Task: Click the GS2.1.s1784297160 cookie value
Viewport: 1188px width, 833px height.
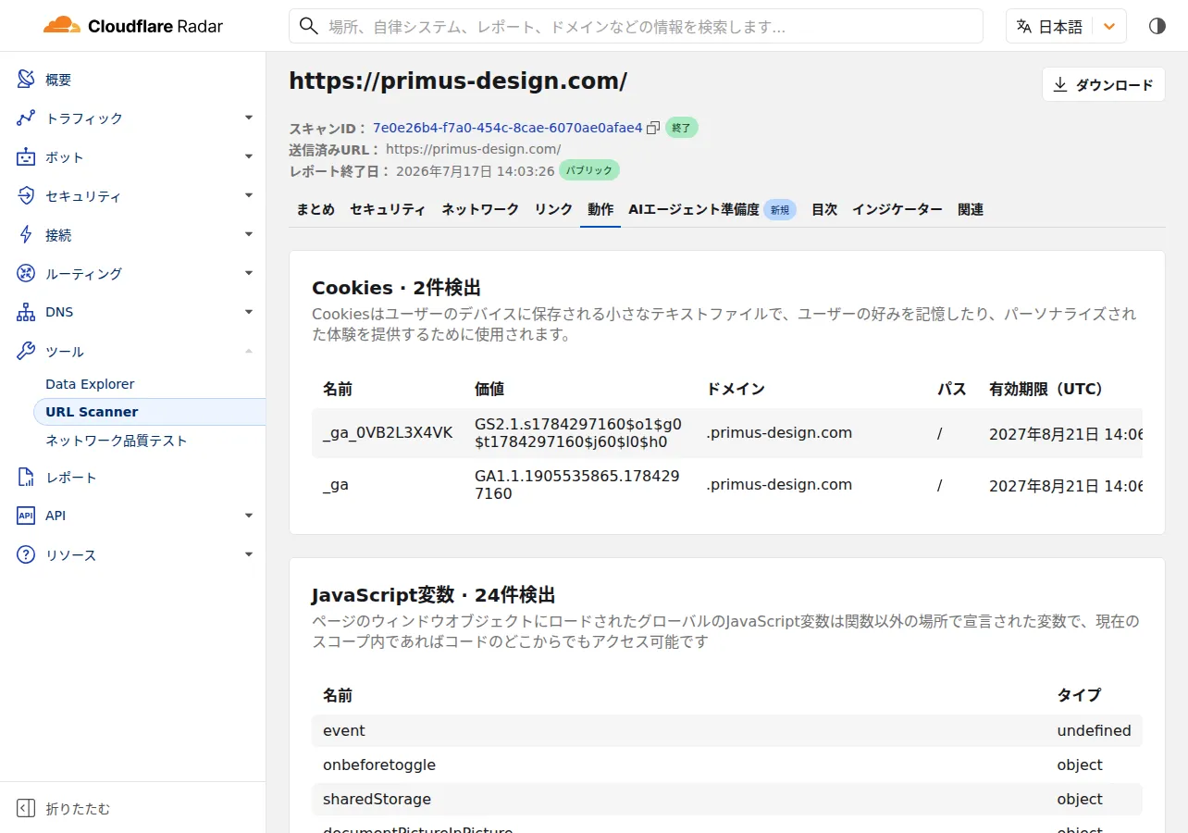Action: pos(578,433)
